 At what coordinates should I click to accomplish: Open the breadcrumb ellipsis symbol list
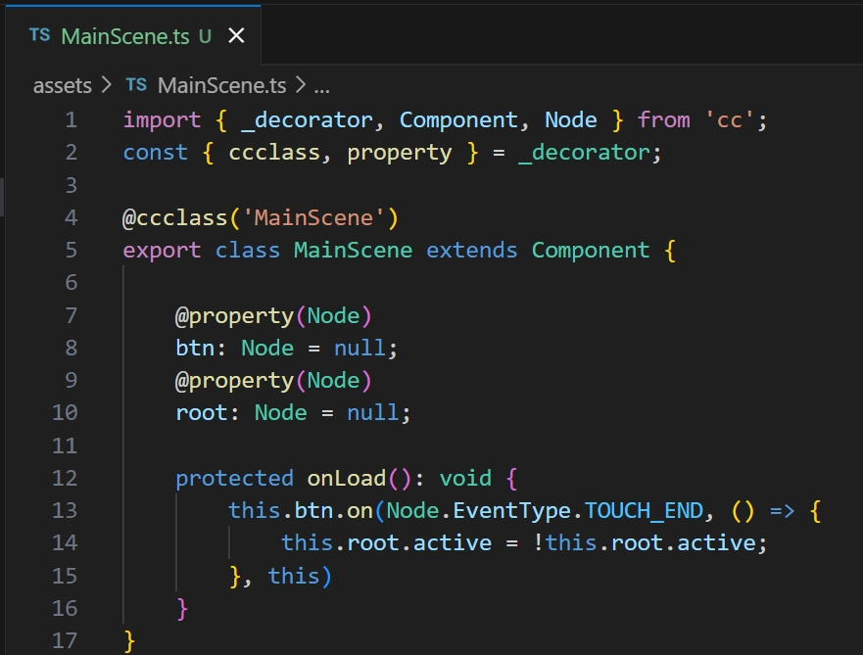point(322,87)
